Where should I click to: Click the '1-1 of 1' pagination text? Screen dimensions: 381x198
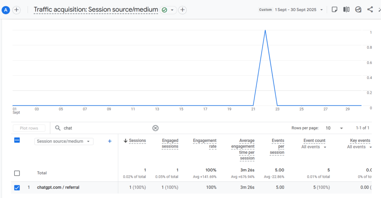click(362, 128)
